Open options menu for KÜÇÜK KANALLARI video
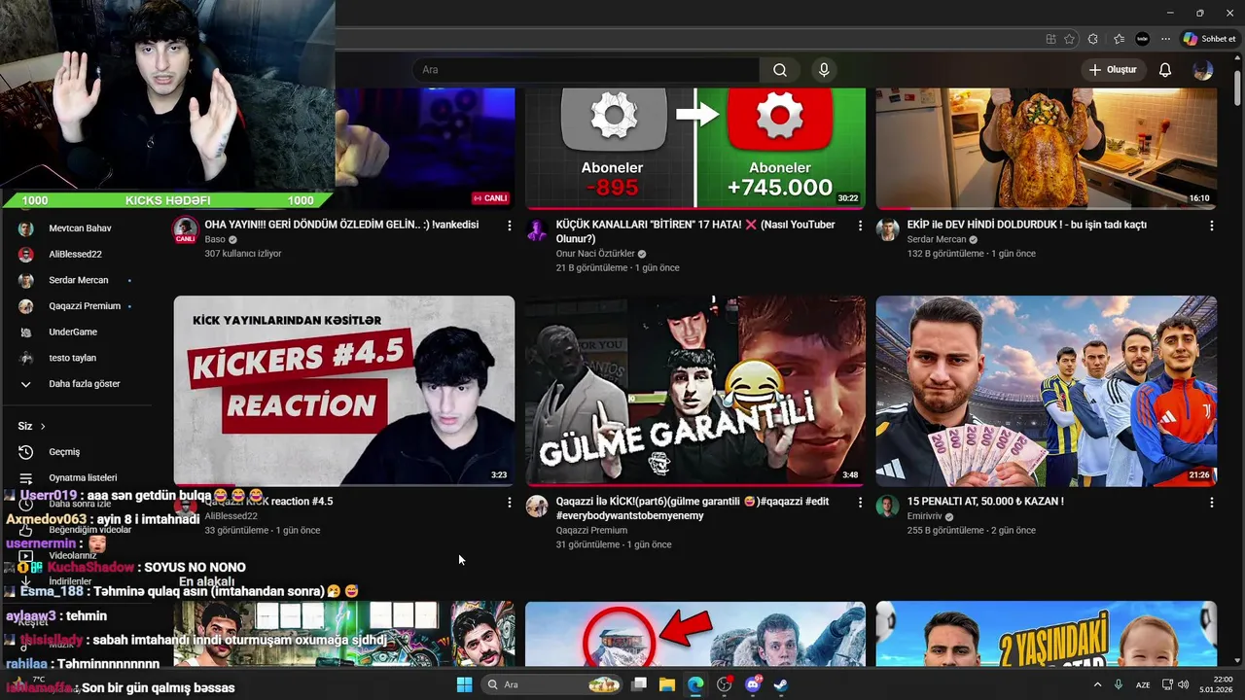The height and width of the screenshot is (700, 1245). point(860,226)
